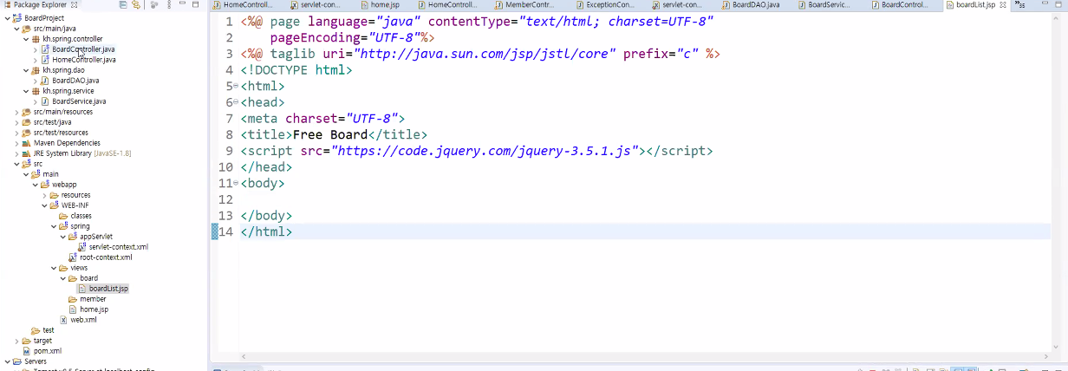
Task: Click the '<!DOCTYPE html>' line
Action: (x=296, y=69)
